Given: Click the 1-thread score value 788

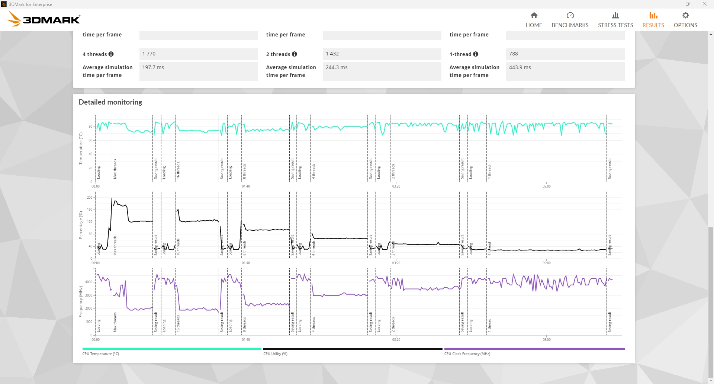Looking at the screenshot, I should [565, 54].
